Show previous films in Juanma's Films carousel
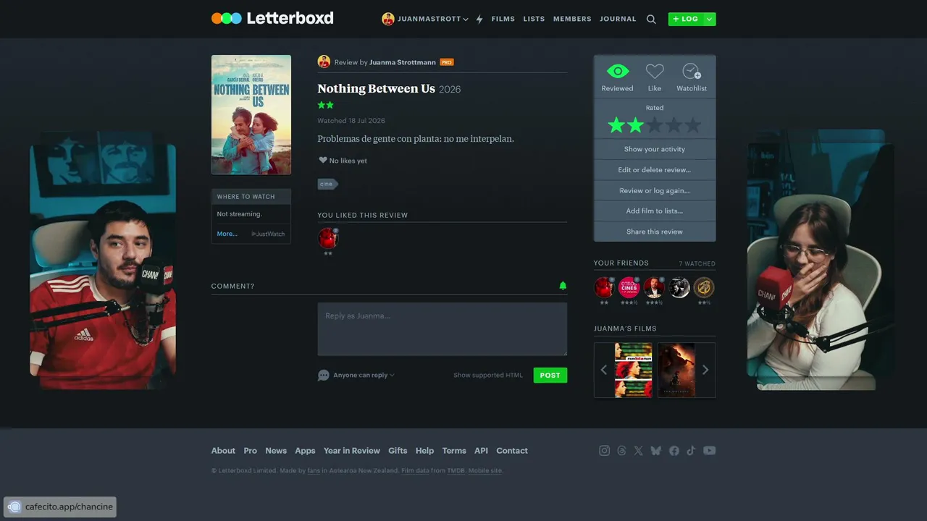Image resolution: width=927 pixels, height=521 pixels. pyautogui.click(x=604, y=370)
